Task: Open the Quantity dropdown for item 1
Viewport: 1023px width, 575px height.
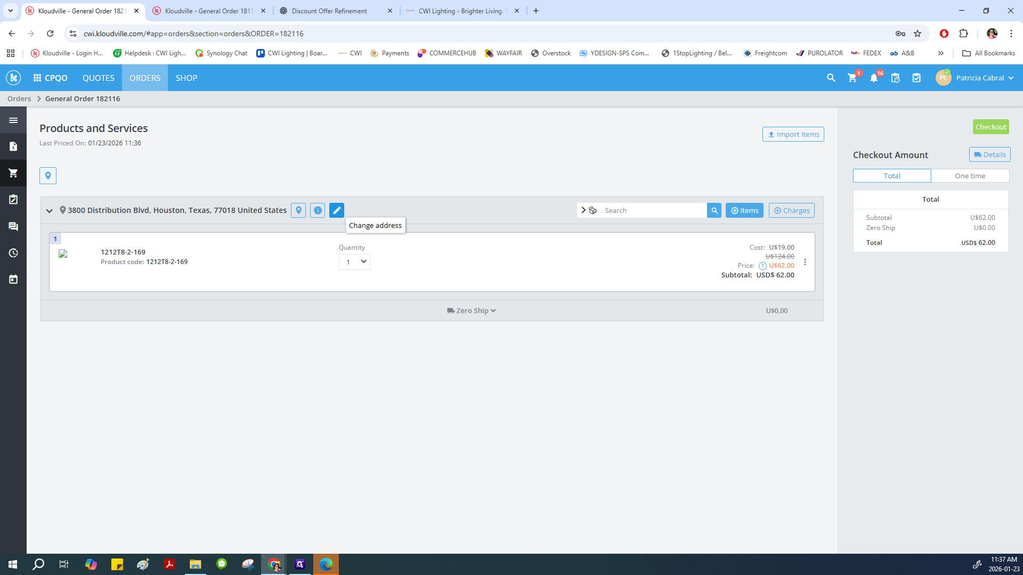Action: point(355,262)
